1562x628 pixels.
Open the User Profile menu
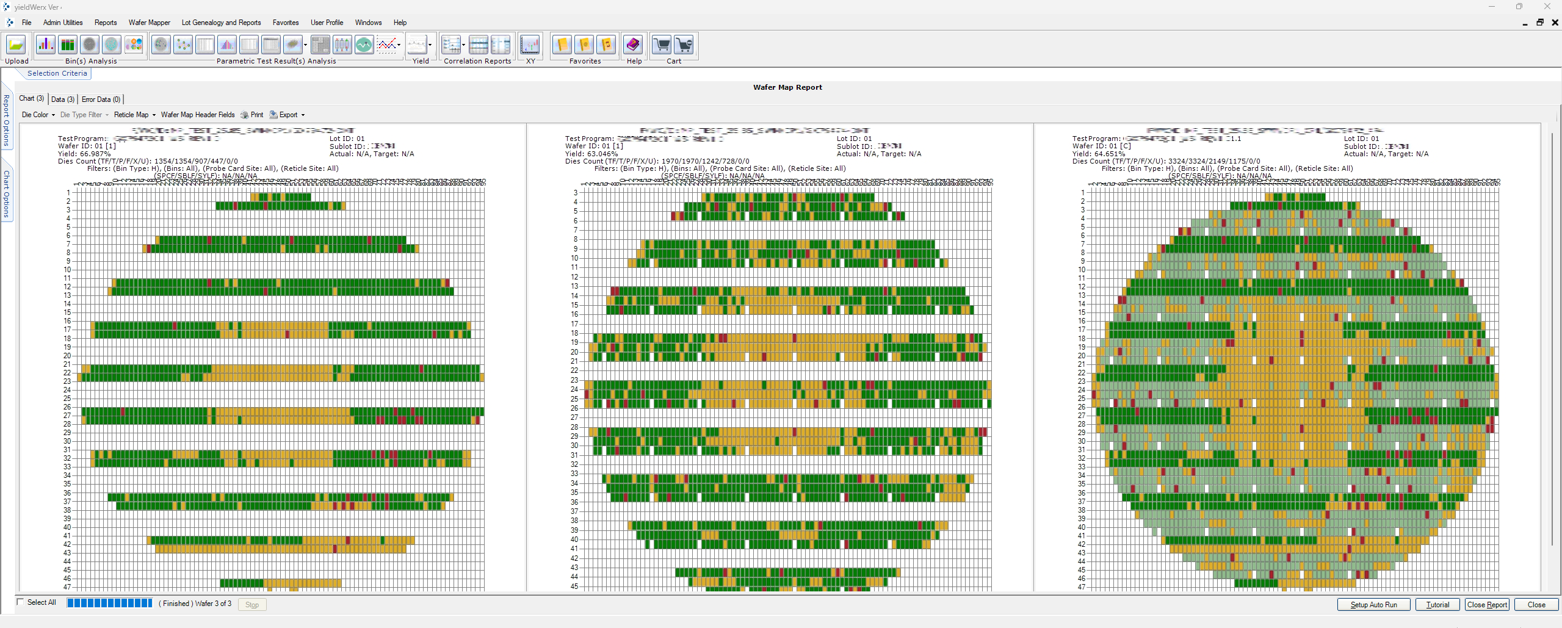pos(327,23)
